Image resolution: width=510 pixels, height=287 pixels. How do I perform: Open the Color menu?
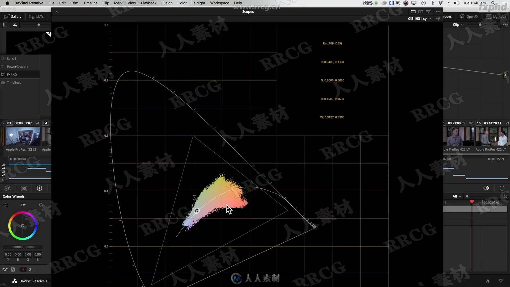tap(182, 3)
